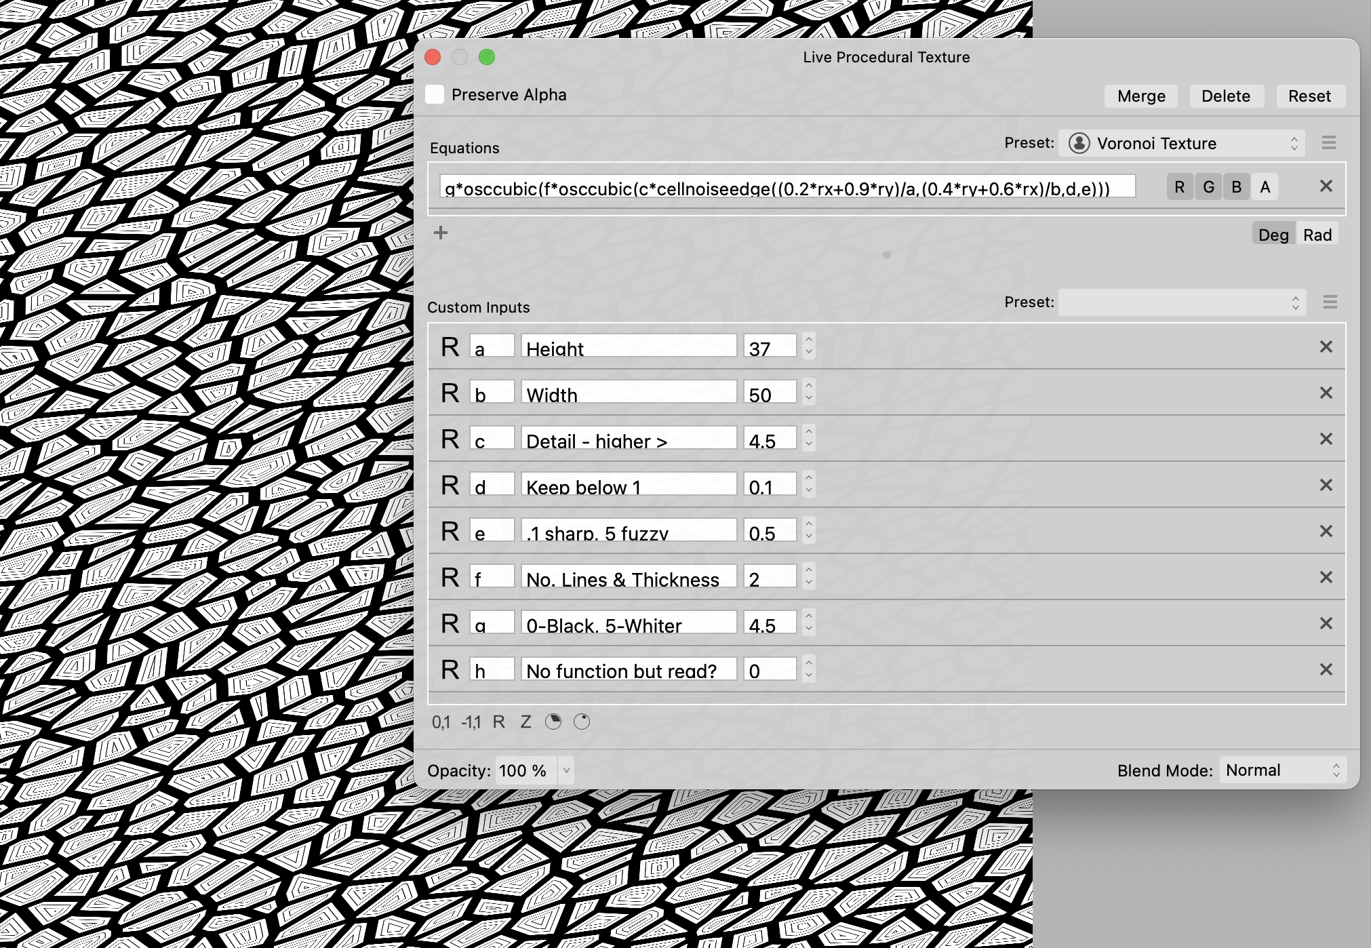Add a filled color custom input icon
The height and width of the screenshot is (948, 1371).
pyautogui.click(x=553, y=722)
